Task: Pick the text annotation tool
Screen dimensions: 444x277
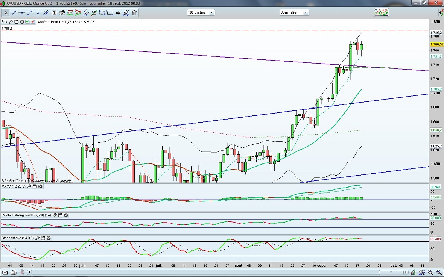Action: [x=54, y=12]
